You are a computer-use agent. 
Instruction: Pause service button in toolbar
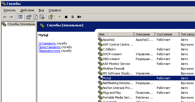click(x=73, y=17)
